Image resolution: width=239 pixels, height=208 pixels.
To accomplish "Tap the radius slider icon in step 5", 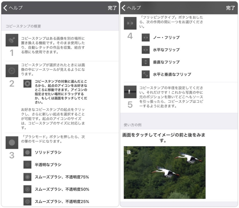I will 130,92.
